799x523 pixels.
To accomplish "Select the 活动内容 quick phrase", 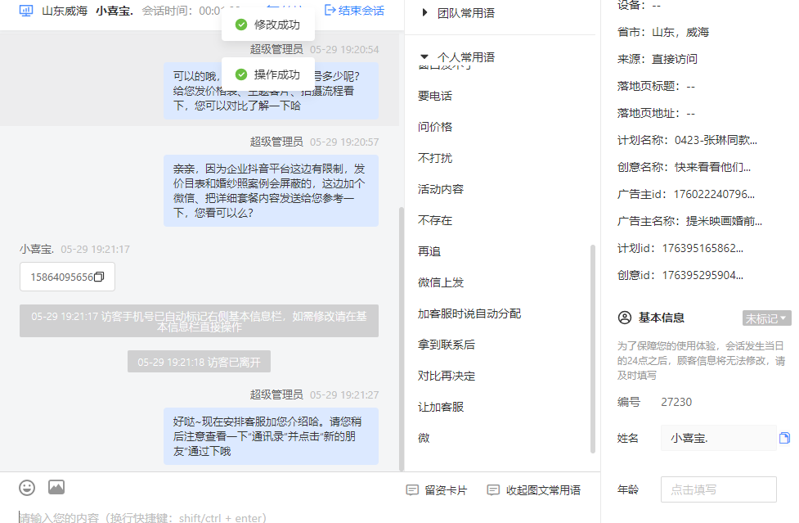I will pos(441,189).
